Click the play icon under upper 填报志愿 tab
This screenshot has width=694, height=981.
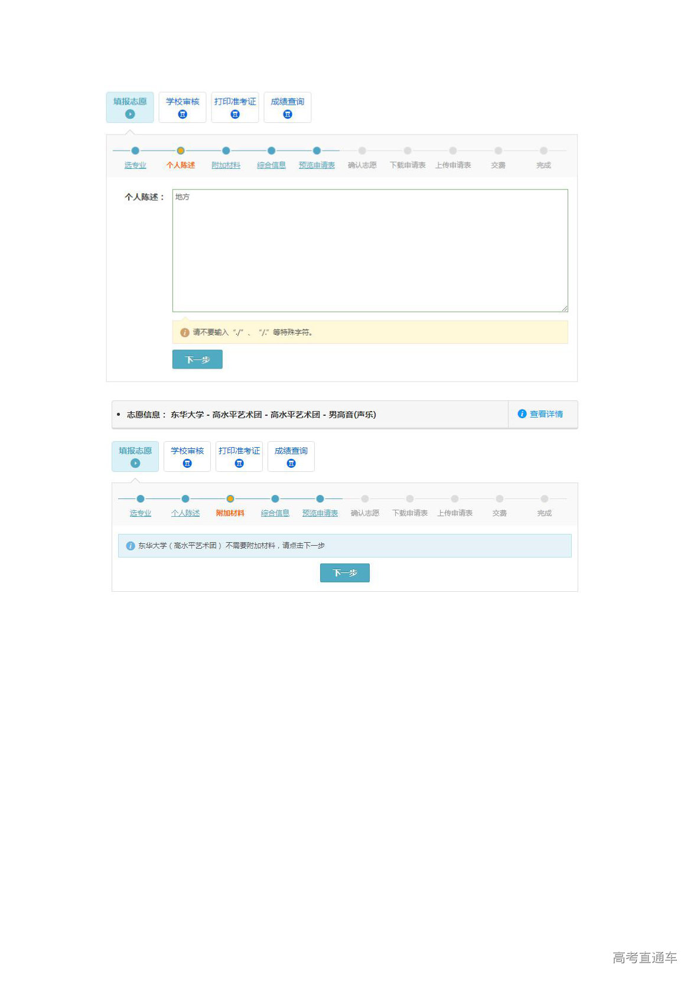pos(130,114)
